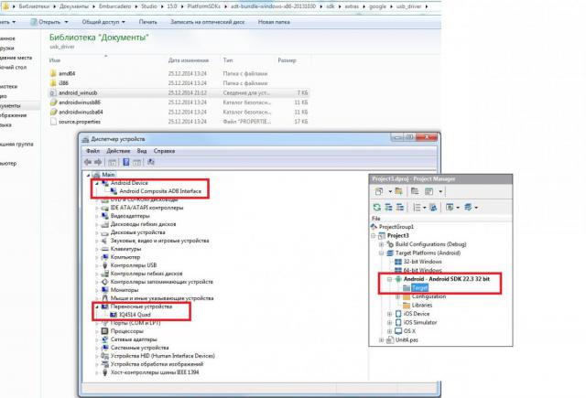Select the Target folder under Android SDK
Image resolution: width=586 pixels, height=398 pixels.
coord(419,288)
